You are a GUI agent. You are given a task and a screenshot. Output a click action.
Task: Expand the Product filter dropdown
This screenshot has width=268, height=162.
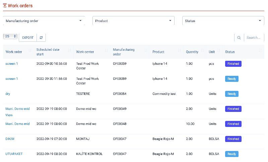point(133,21)
